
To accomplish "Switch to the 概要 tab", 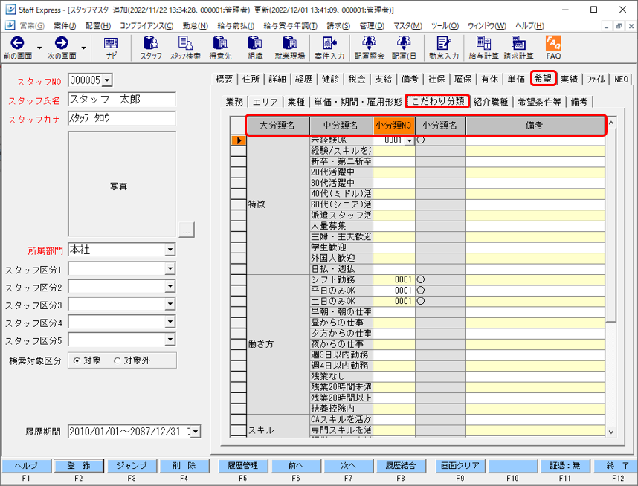I will coord(225,79).
